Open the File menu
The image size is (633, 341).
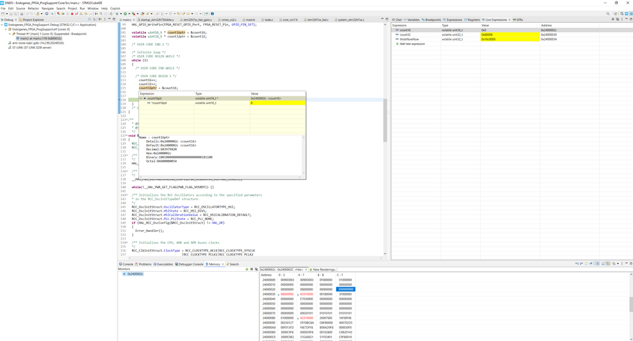coord(3,8)
